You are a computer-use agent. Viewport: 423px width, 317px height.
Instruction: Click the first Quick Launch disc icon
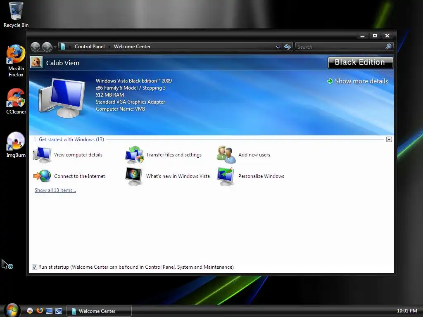tap(30, 310)
